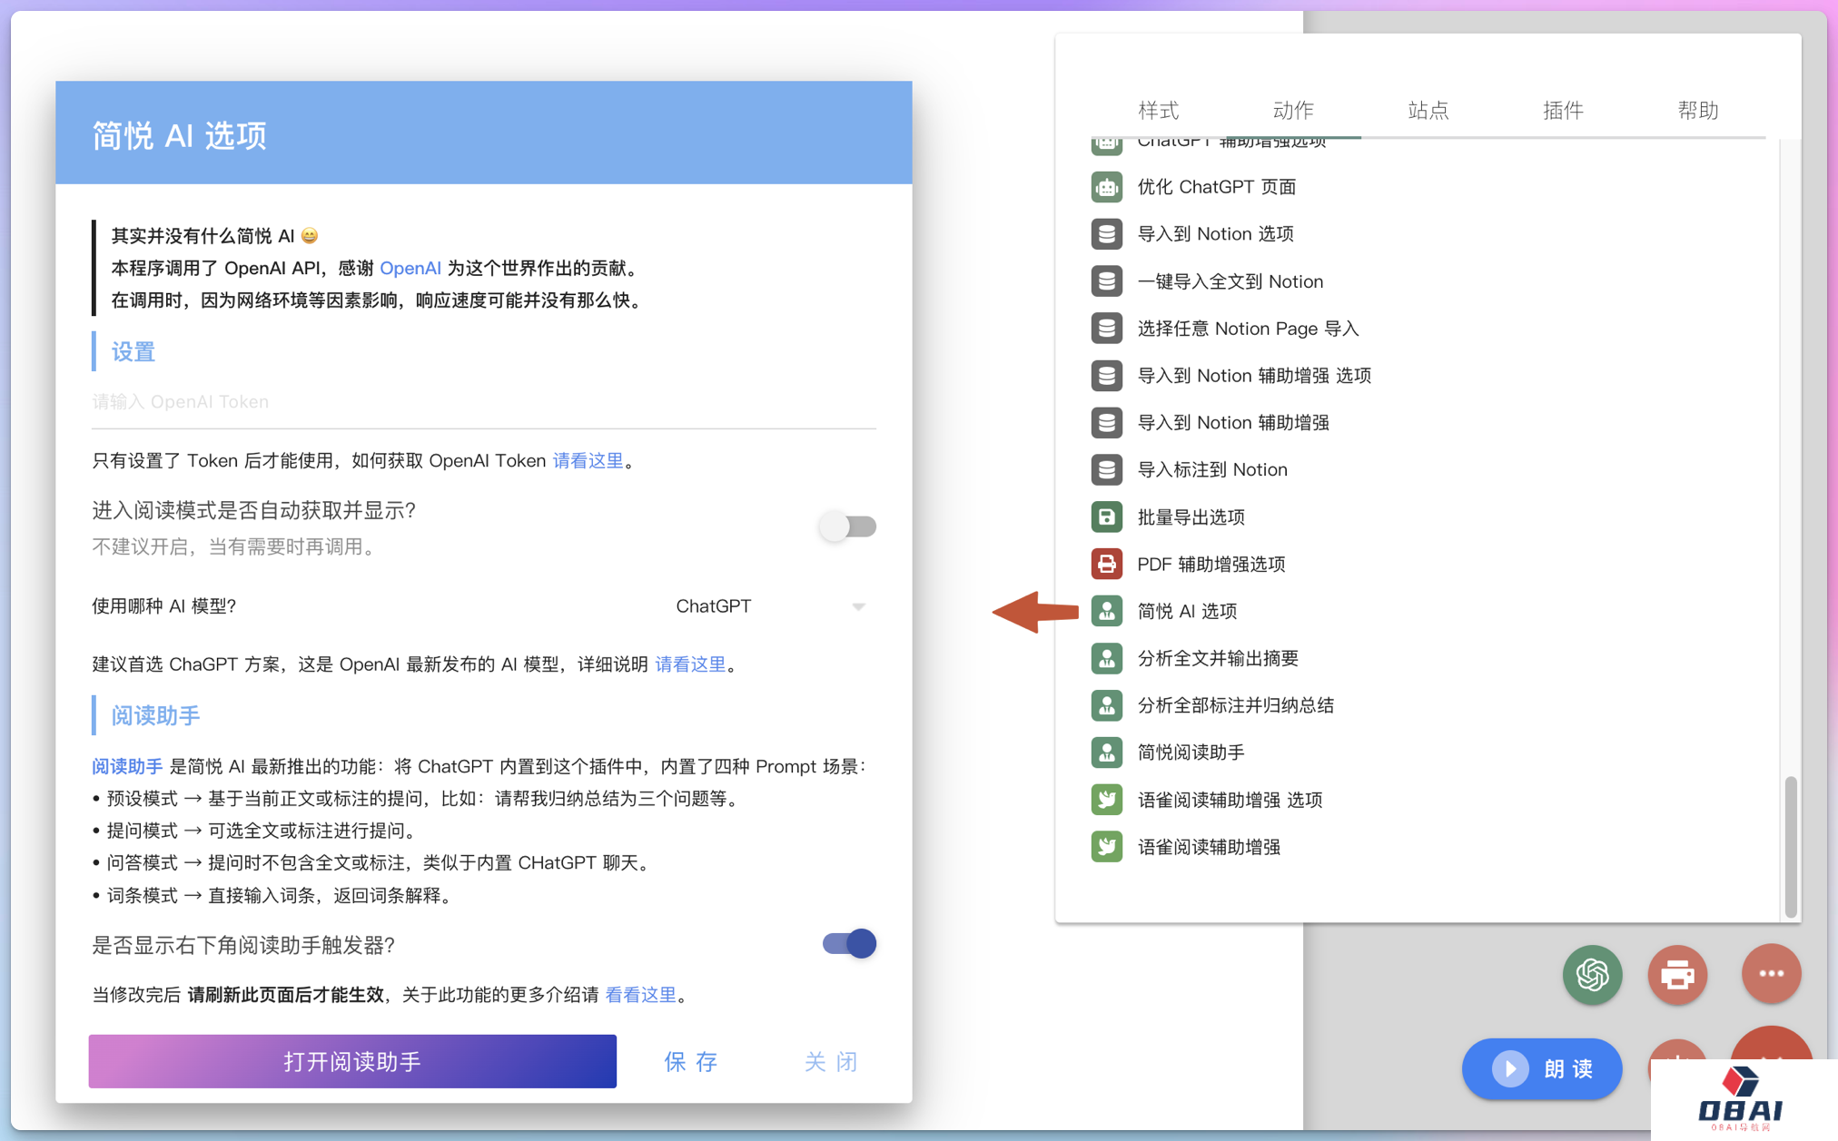
Task: Click the 关闭 button
Action: point(831,1061)
